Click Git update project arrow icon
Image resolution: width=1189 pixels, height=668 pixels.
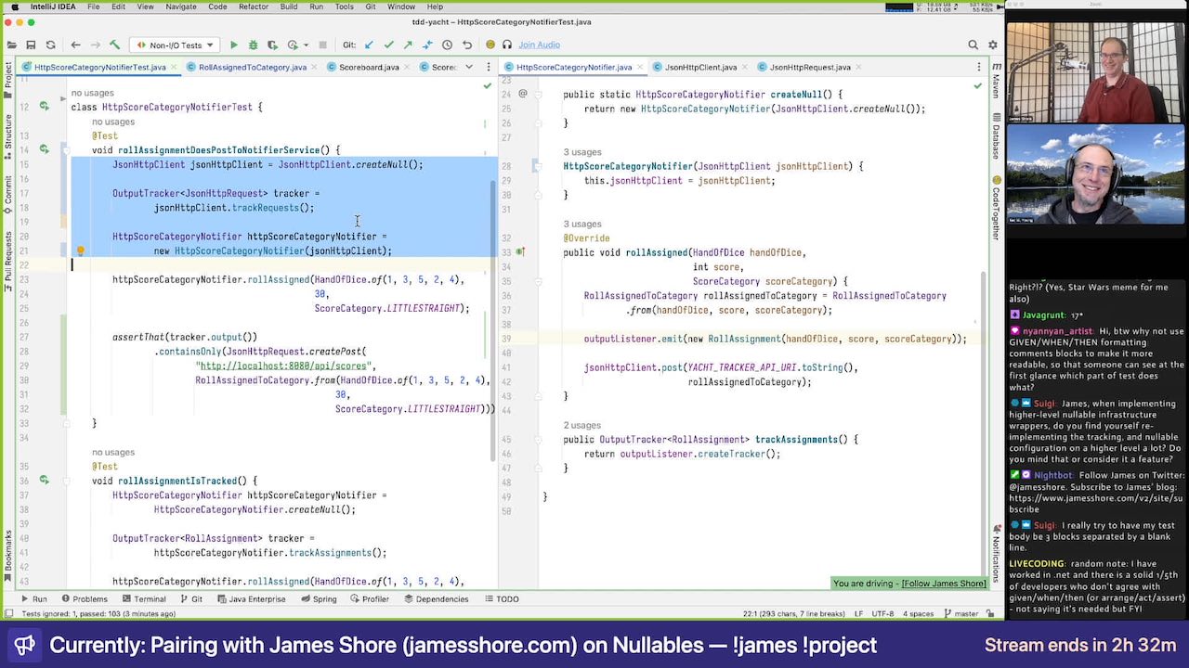tap(369, 45)
